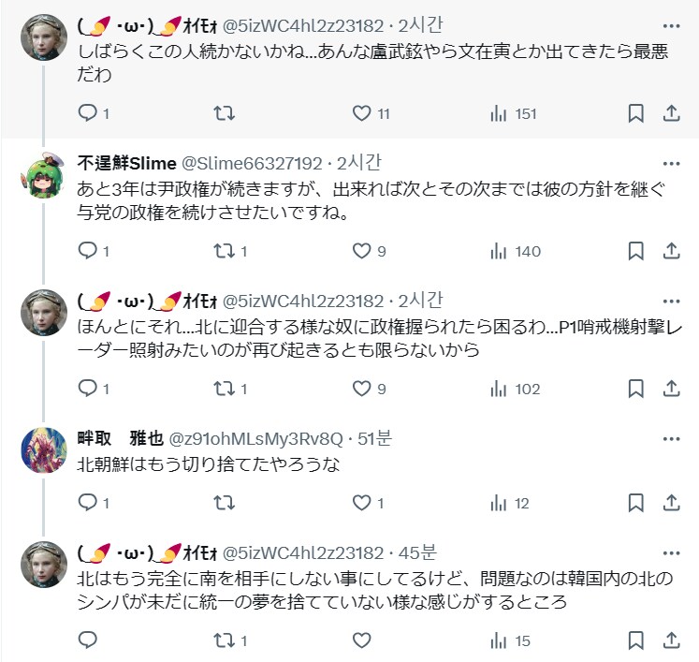The height and width of the screenshot is (662, 699).
Task: Share the tweet with 102 views
Action: (x=671, y=389)
